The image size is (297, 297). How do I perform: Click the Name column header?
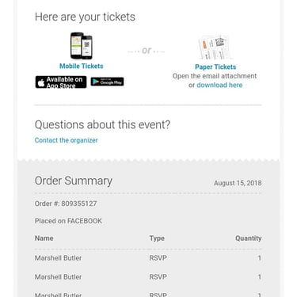[44, 238]
